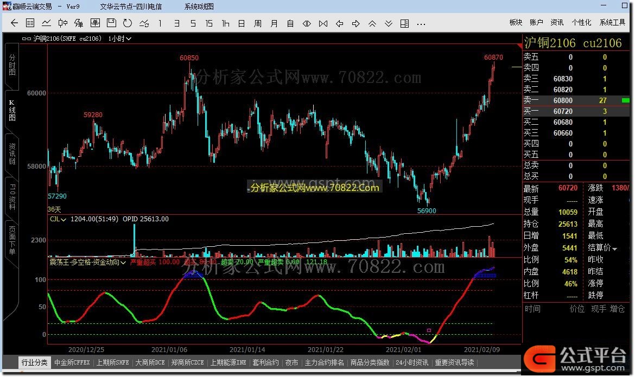
Task: Click the 持仓 25613 value
Action: click(568, 225)
